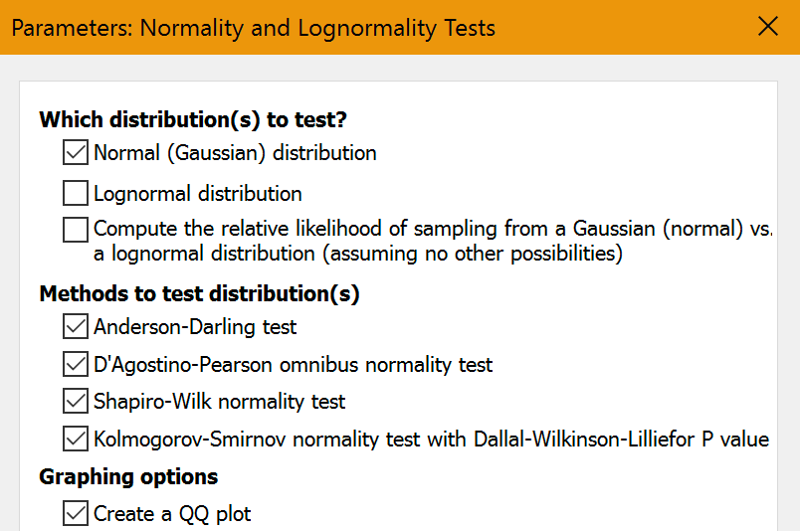
Task: Uncheck the D'Agostino-Pearson omnibus test box
Action: tap(76, 364)
